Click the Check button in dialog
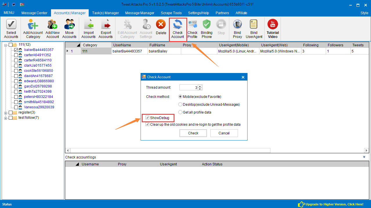The width and height of the screenshot is (371, 208). 193,133
